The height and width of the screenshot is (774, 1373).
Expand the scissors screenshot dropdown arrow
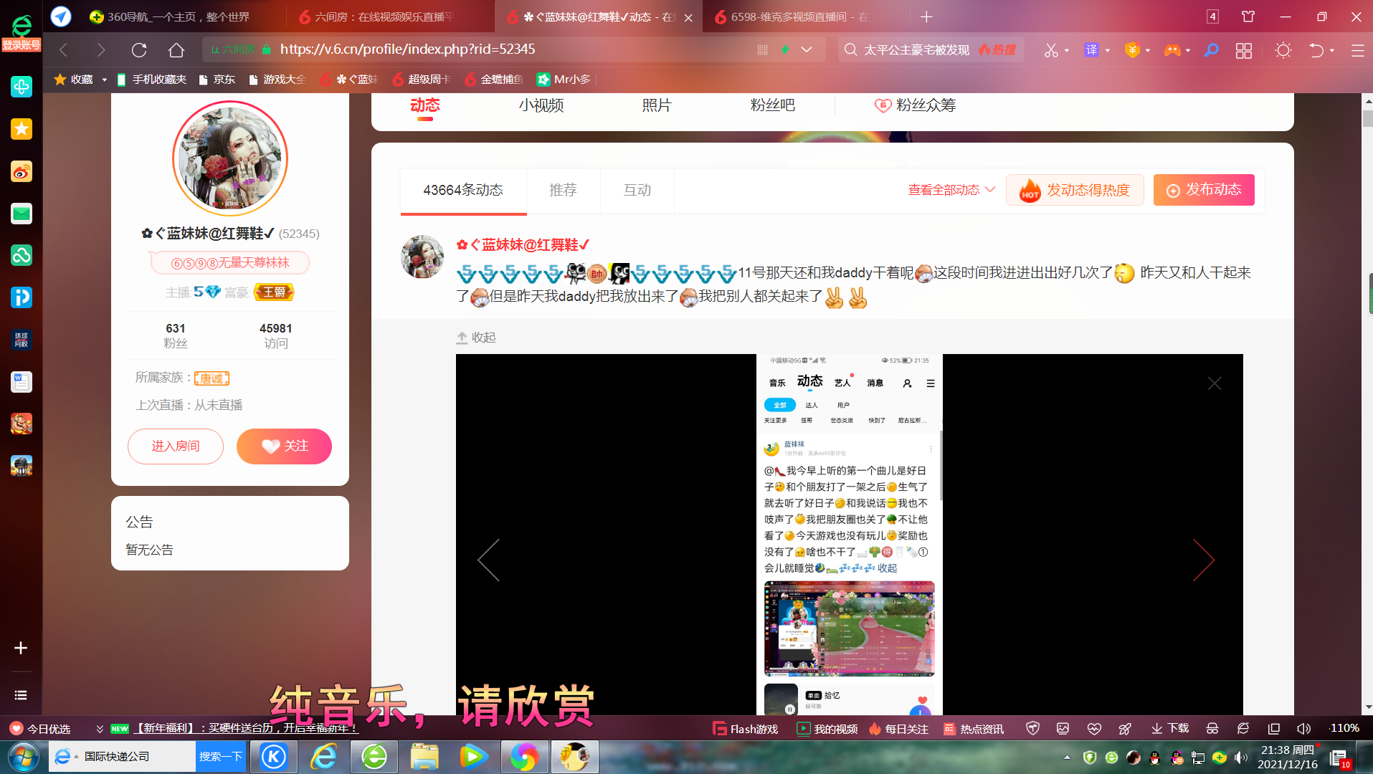coord(1067,50)
